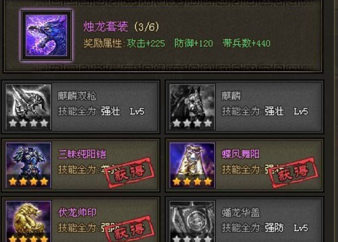This screenshot has width=338, height=242.
Task: Select the 蟠龙华盖 banner icon
Action: click(192, 221)
